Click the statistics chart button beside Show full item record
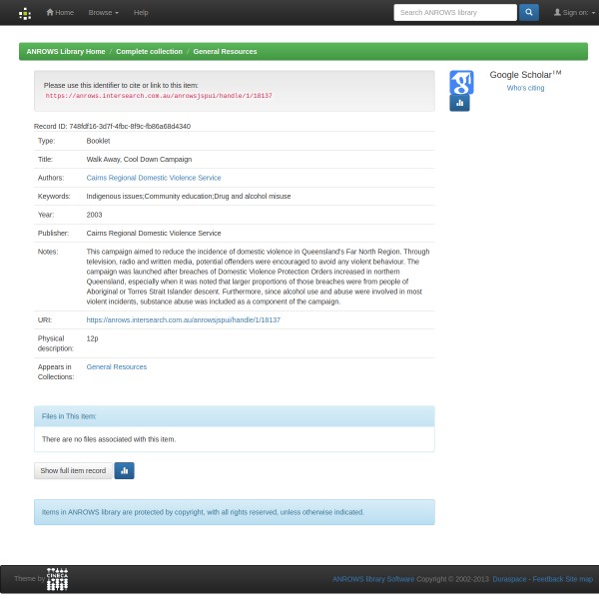 point(124,470)
